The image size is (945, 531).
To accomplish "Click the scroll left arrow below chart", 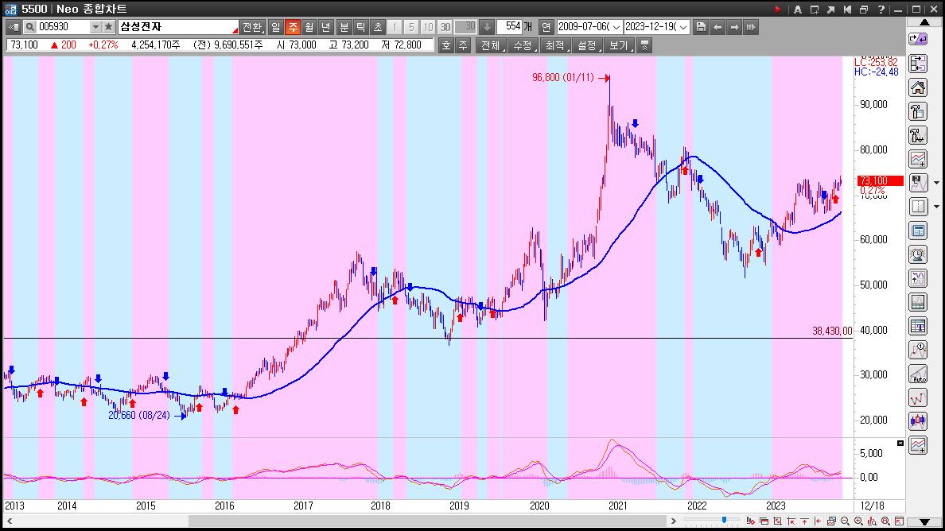I will tap(9, 521).
